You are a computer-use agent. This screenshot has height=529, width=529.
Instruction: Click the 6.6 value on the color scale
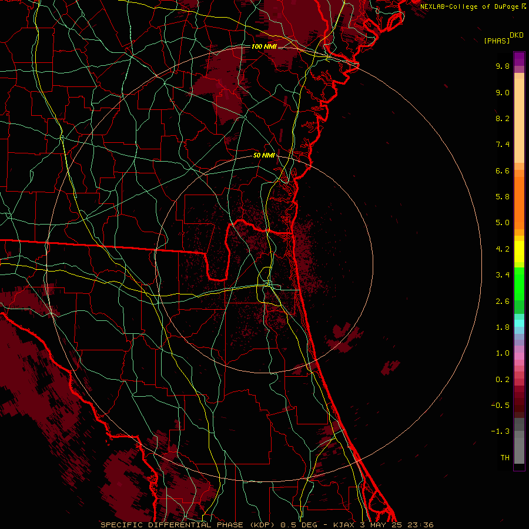pos(503,170)
